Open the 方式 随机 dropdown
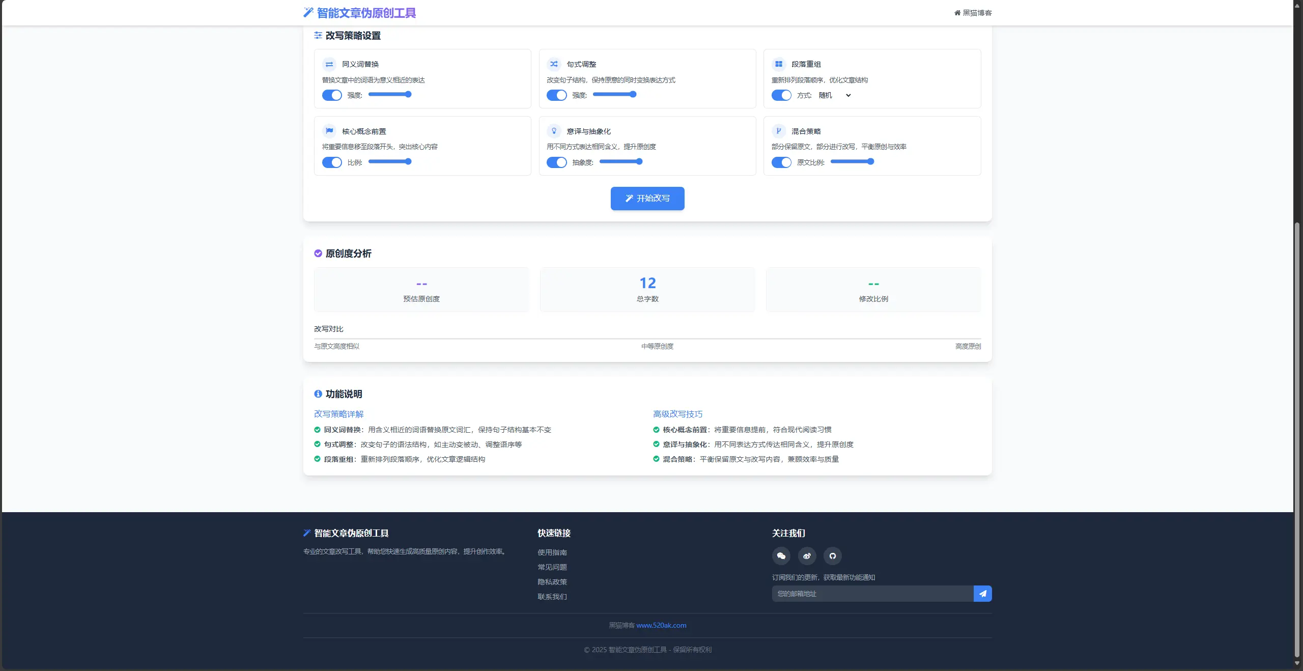The width and height of the screenshot is (1303, 671). pyautogui.click(x=834, y=95)
